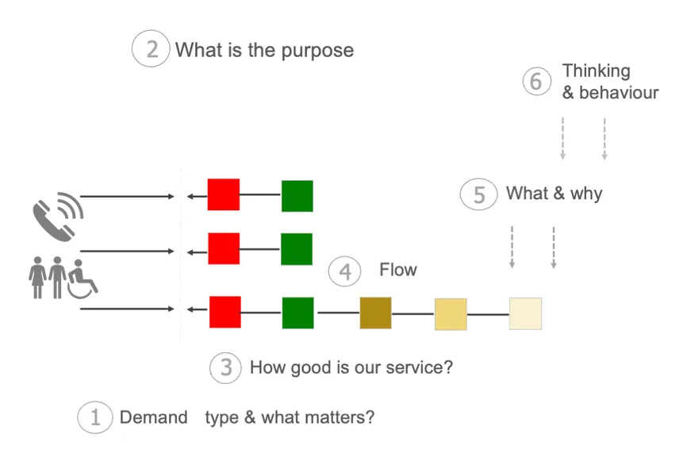
Task: Click the circled number 5 icon
Action: click(479, 194)
